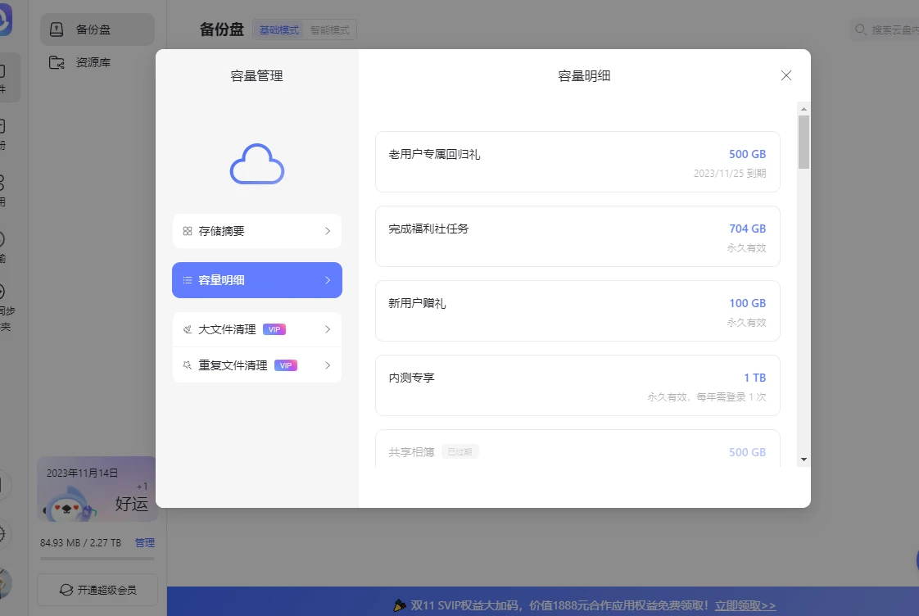Expand the 存储摘要 chevron arrow
919x616 pixels.
point(328,232)
